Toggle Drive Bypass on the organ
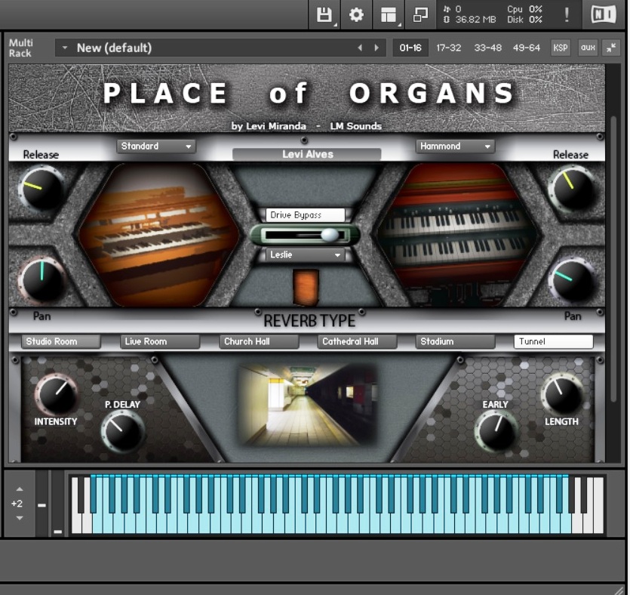The image size is (630, 595). tap(305, 215)
